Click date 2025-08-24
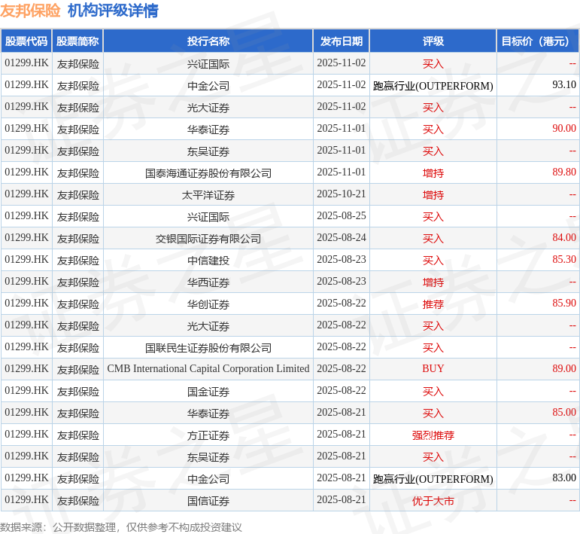Image resolution: width=580 pixels, height=534 pixels. [x=341, y=238]
